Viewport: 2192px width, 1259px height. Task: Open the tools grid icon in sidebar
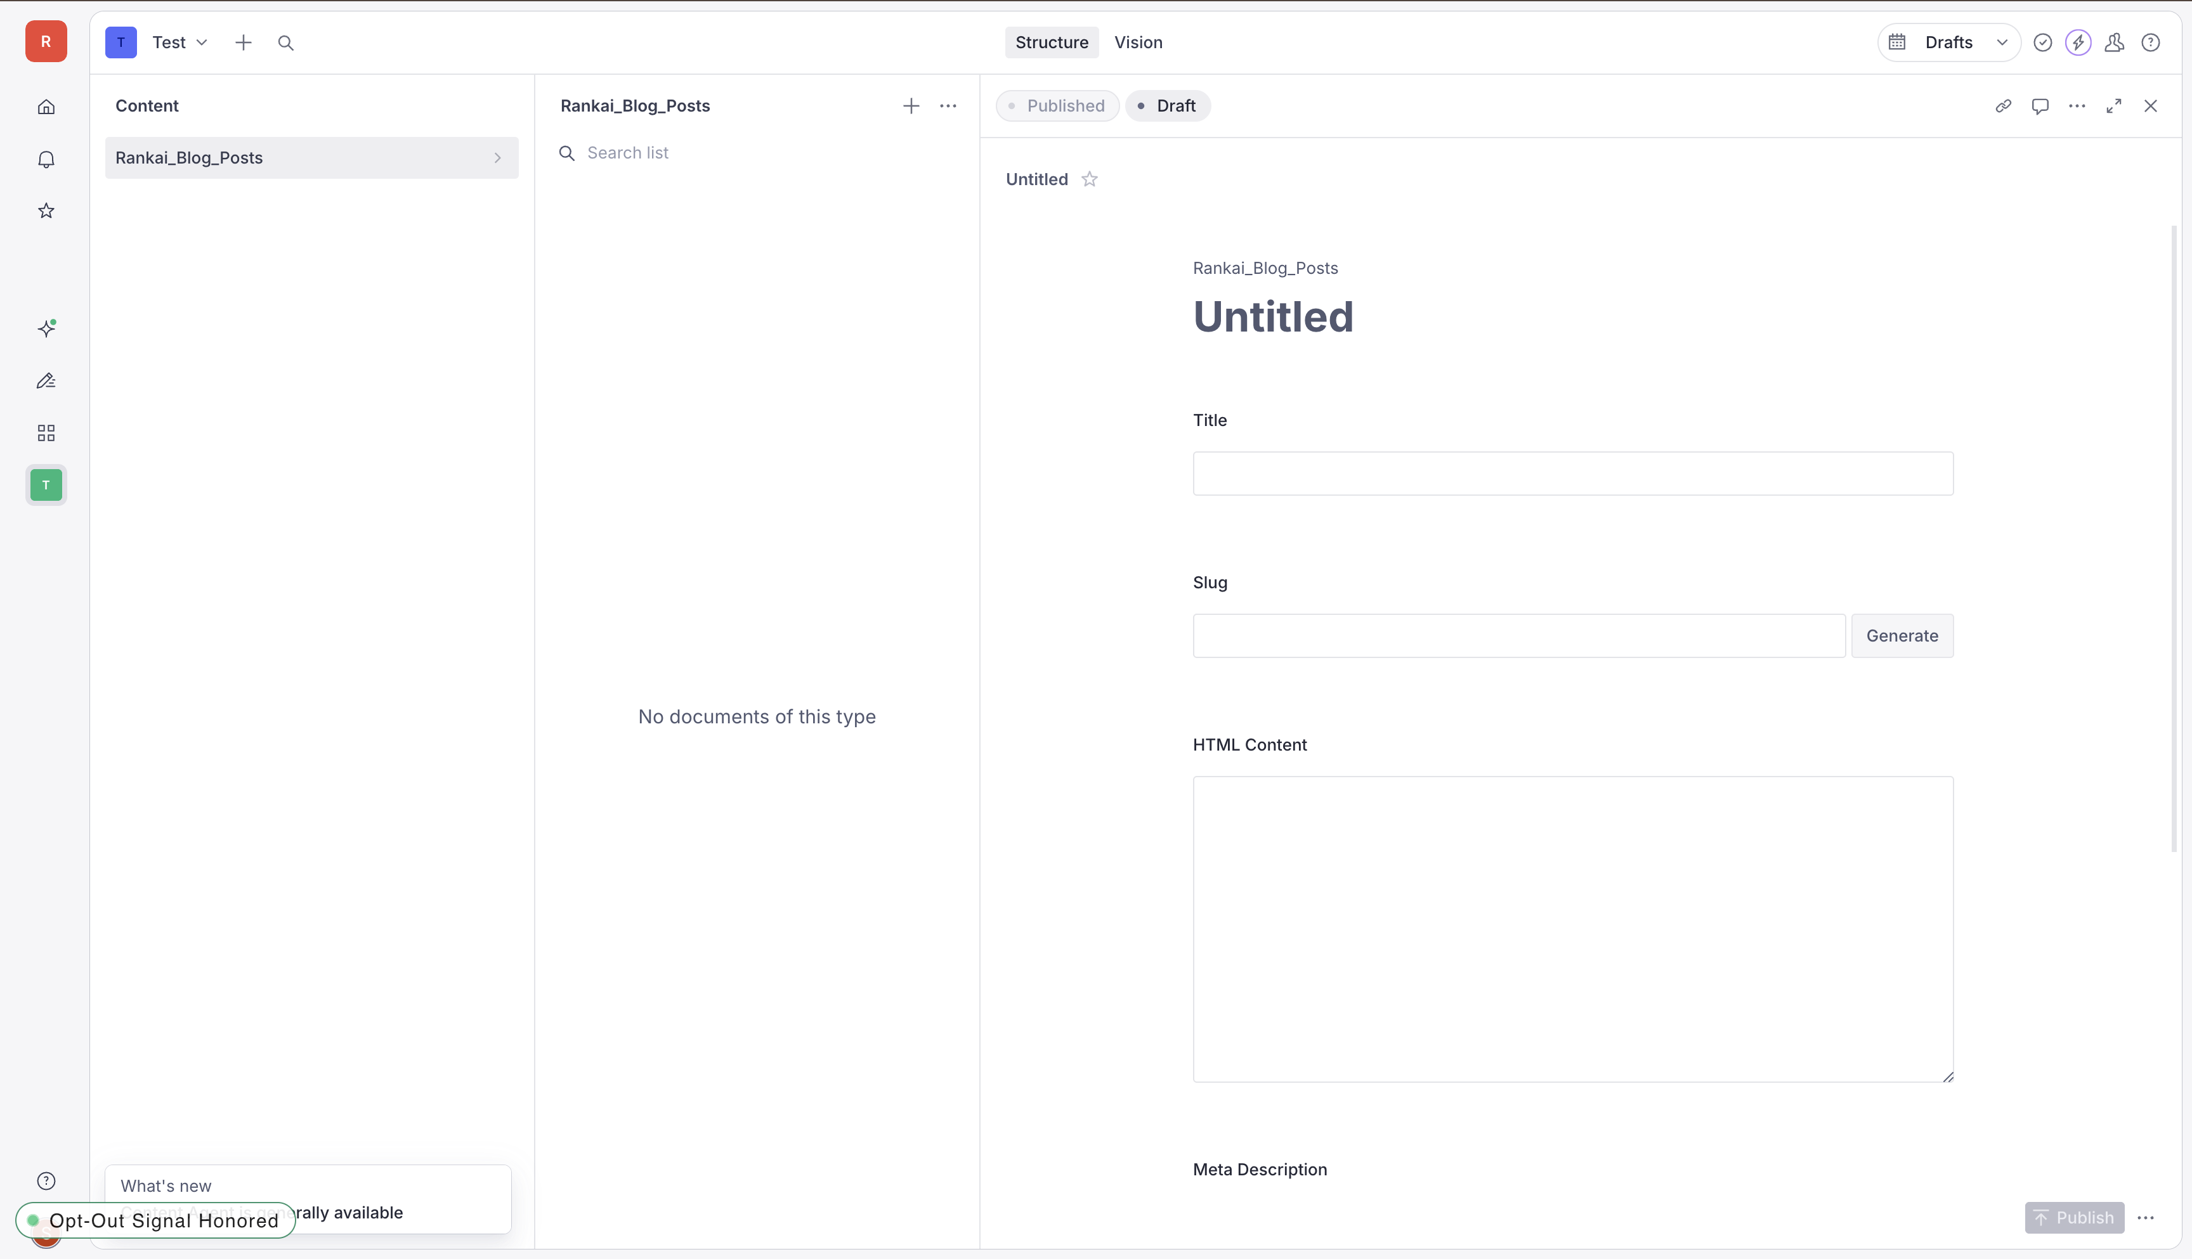(45, 432)
